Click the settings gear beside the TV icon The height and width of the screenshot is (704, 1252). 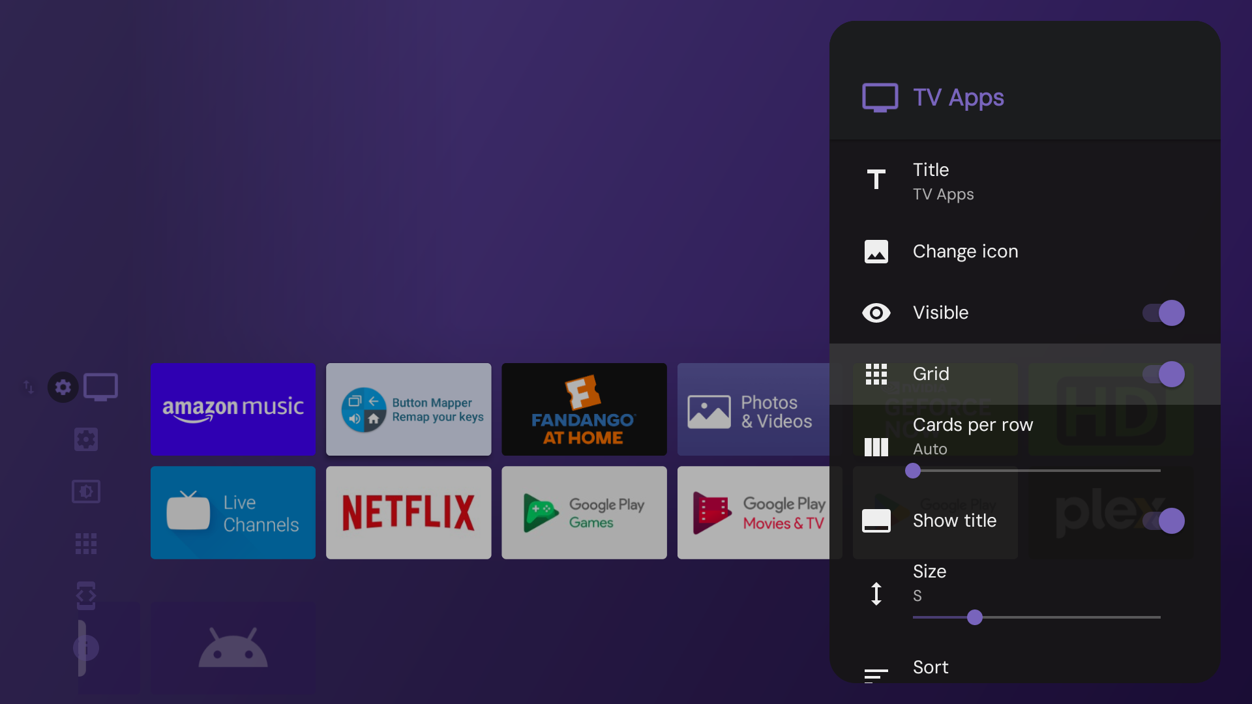point(63,387)
